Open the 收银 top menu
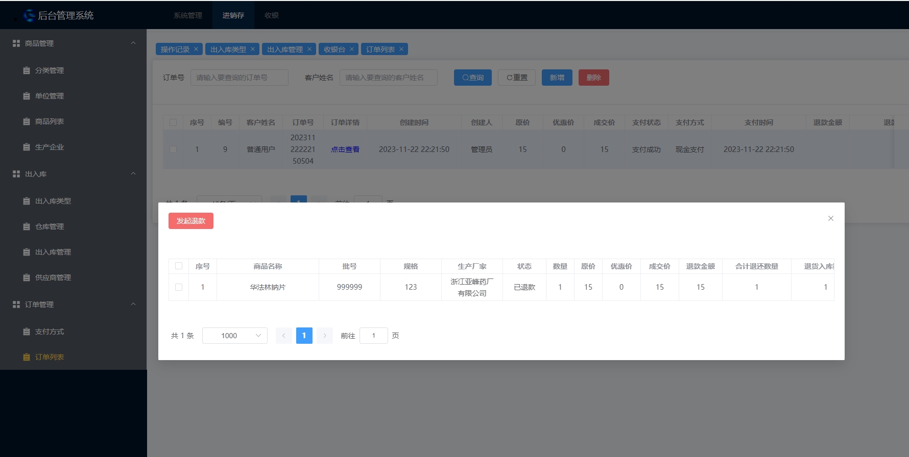909x457 pixels. point(272,15)
